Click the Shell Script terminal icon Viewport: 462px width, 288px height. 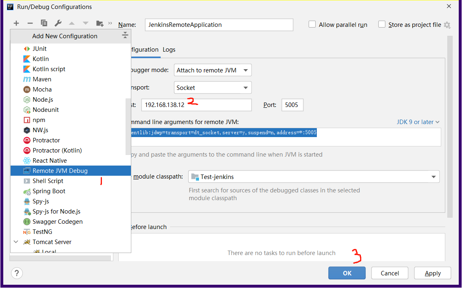point(27,181)
